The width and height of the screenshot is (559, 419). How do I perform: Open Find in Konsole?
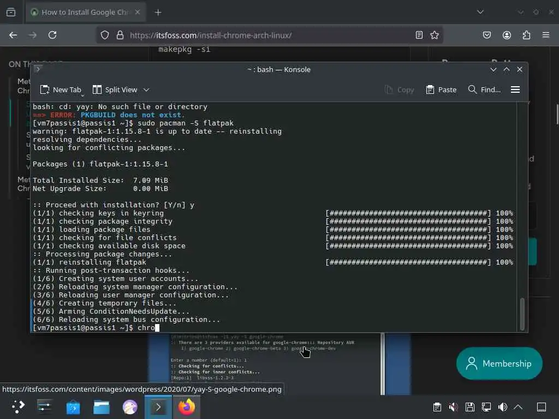pos(484,90)
